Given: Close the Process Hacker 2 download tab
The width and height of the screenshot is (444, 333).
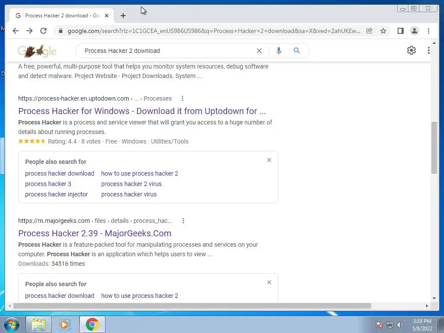Looking at the screenshot, I should coord(107,16).
